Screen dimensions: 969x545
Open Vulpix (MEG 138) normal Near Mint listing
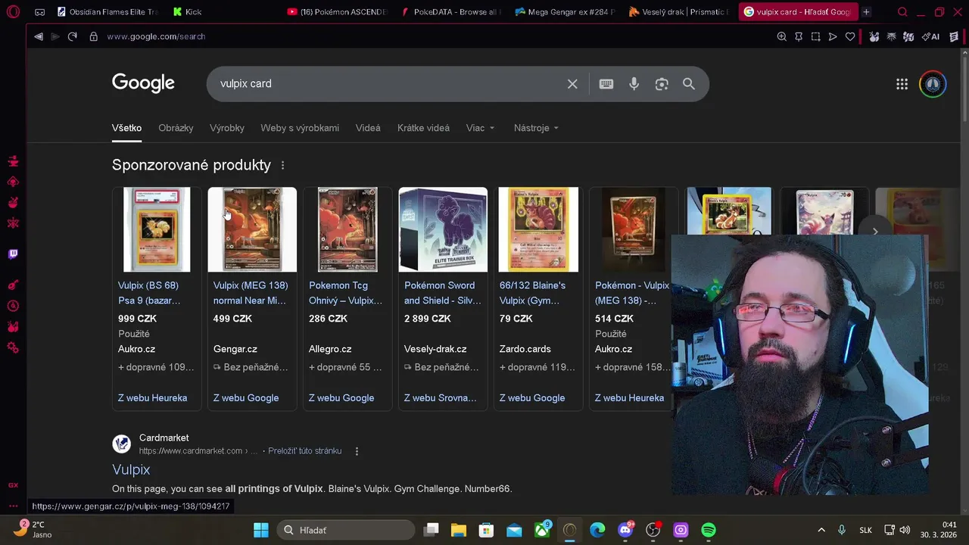tap(251, 293)
